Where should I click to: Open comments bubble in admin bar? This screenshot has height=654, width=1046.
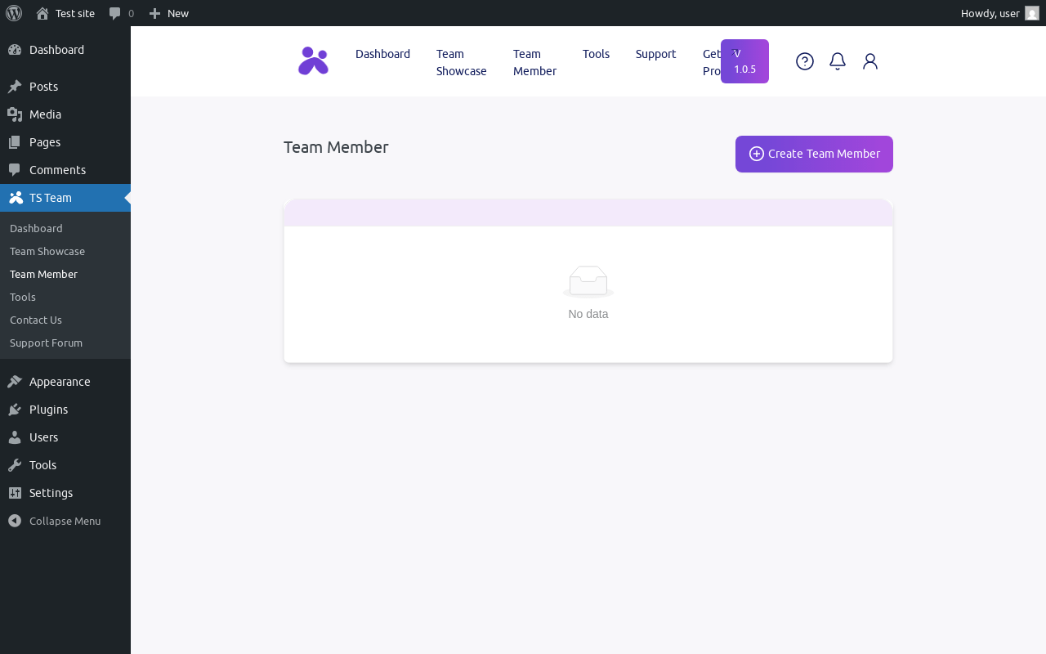(x=121, y=13)
